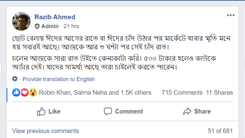Click the 51 of 681 comment counter
The width and height of the screenshot is (245, 138).
(220, 131)
